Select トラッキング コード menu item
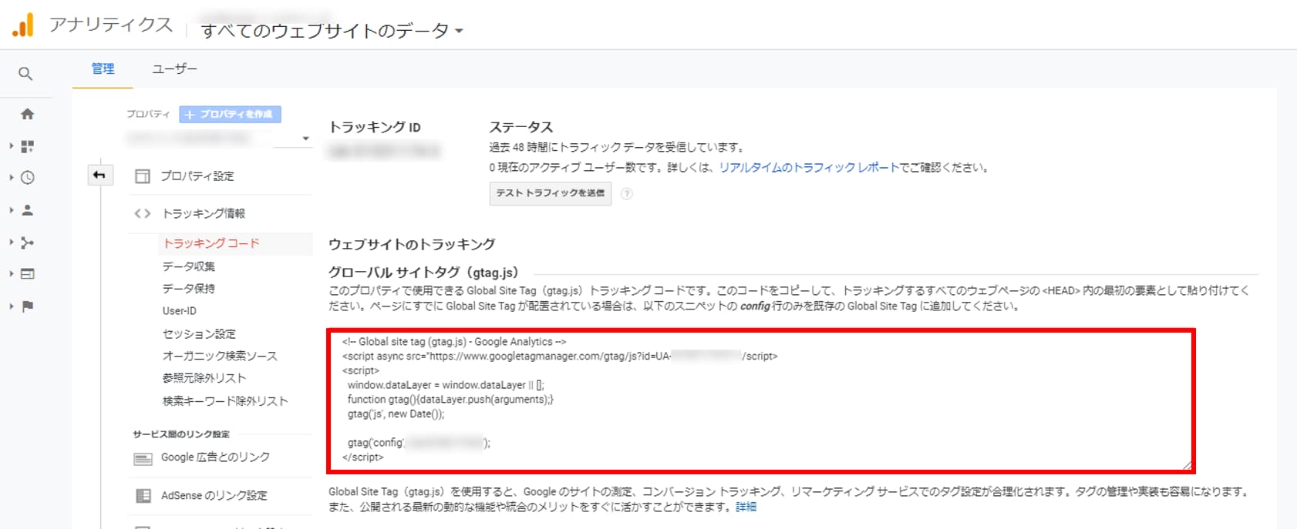Image resolution: width=1297 pixels, height=529 pixels. [211, 243]
